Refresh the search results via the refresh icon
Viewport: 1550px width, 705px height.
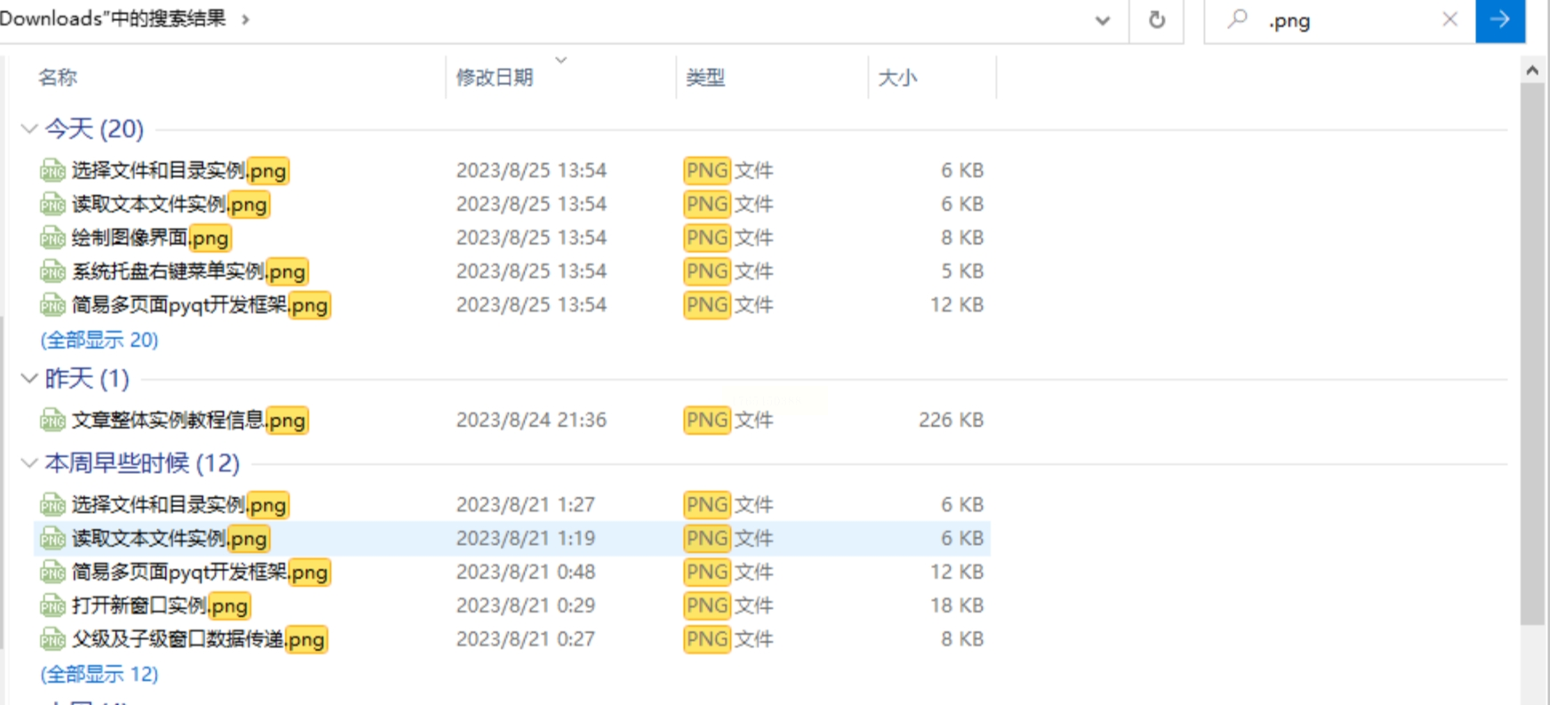1156,20
